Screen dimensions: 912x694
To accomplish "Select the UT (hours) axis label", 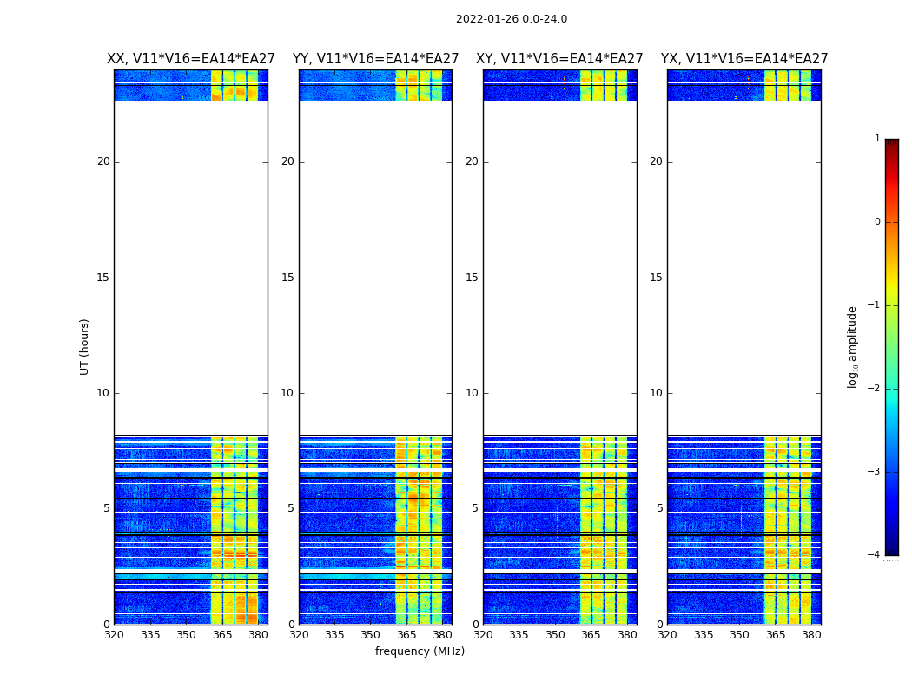I will tap(84, 347).
